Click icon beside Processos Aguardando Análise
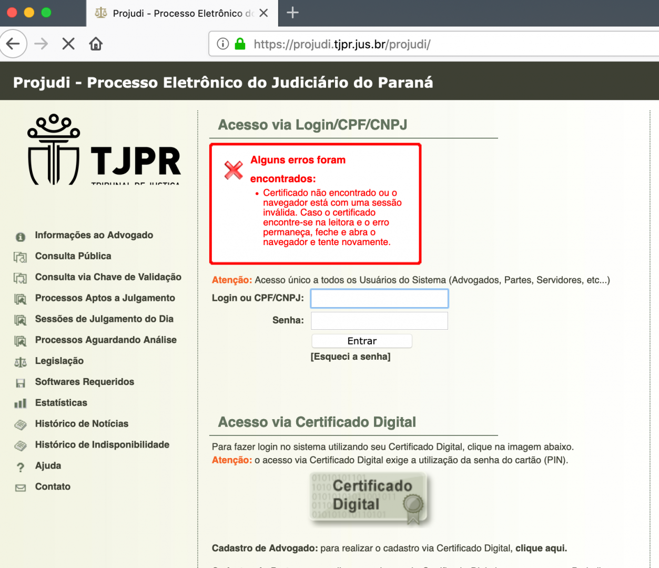The width and height of the screenshot is (659, 568). coord(21,341)
